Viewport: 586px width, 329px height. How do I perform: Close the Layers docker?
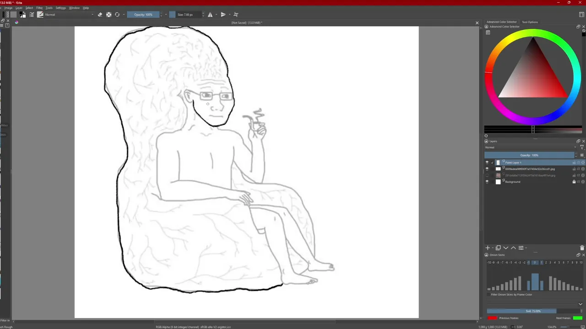[583, 141]
